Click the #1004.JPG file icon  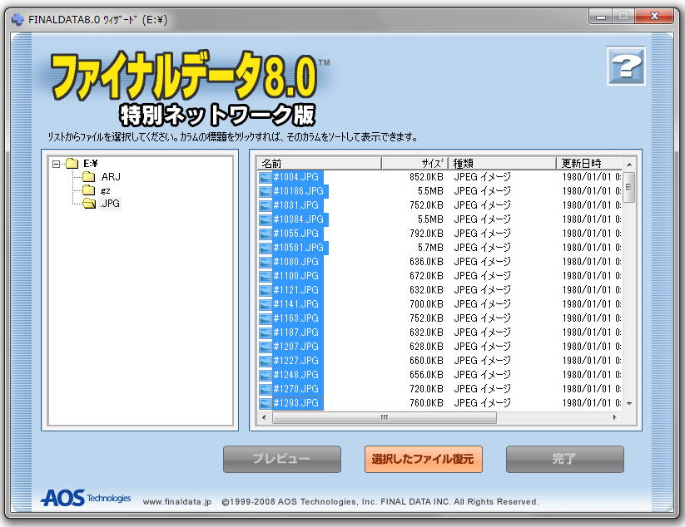pyautogui.click(x=266, y=177)
